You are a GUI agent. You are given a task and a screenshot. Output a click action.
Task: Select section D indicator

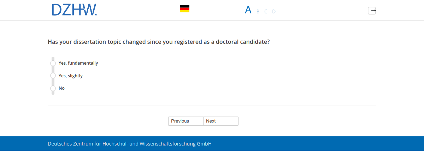[274, 12]
